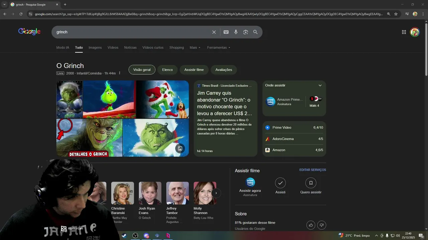The height and width of the screenshot is (240, 428).
Task: Open the animated Grinch image thumbnail
Action: pos(109,99)
